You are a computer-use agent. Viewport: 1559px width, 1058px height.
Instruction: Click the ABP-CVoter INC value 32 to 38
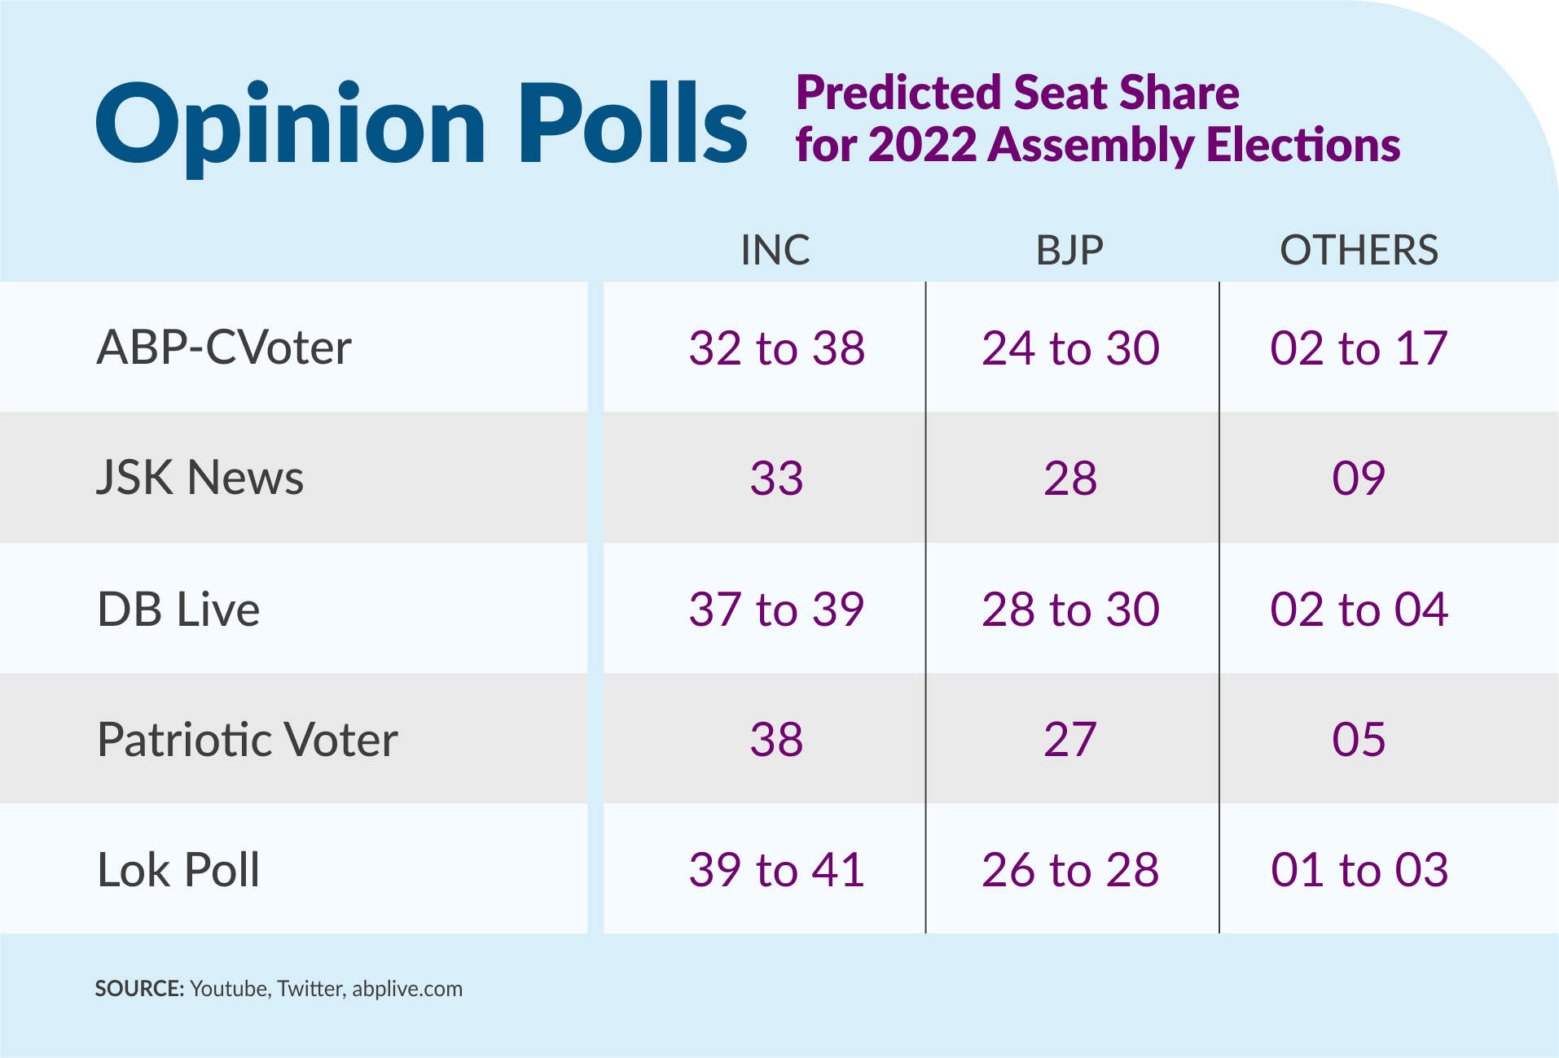[776, 348]
